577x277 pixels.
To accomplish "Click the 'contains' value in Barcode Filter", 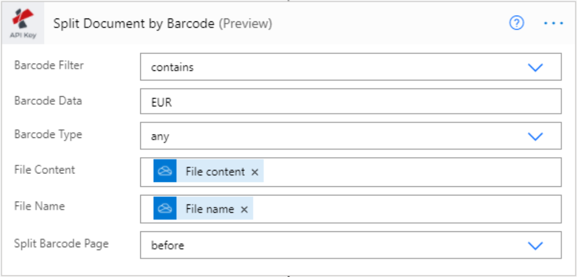I will coord(172,68).
